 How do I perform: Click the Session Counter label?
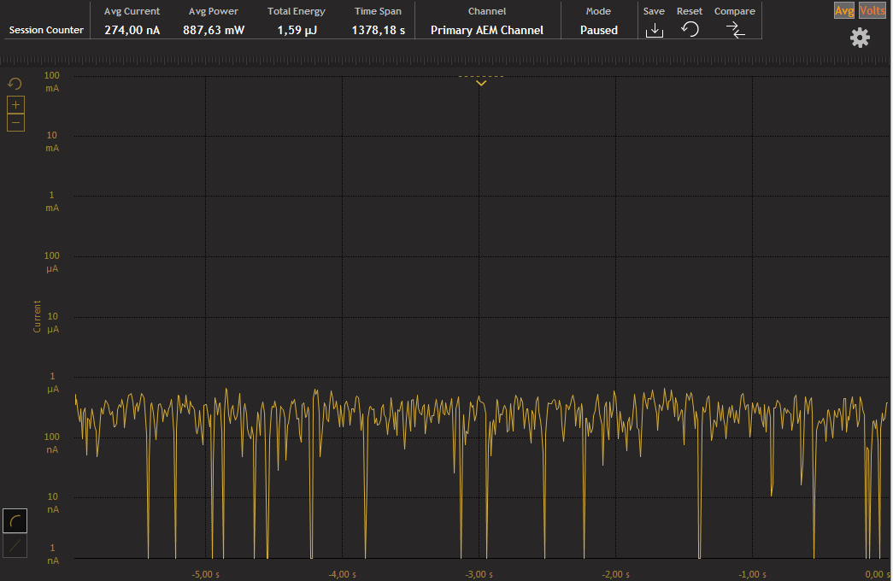(46, 30)
